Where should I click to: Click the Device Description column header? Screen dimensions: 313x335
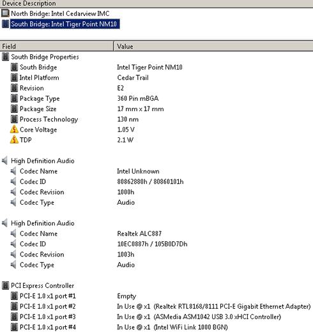[x=156, y=4]
